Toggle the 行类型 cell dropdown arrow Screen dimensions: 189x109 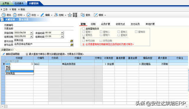[x=32, y=64]
